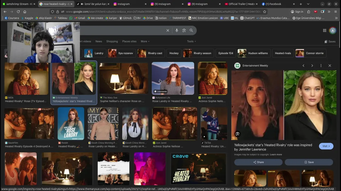Screen dimensions: 341x191
Task: Close the Entertainment Weekly preview panel
Action: click(x=330, y=66)
